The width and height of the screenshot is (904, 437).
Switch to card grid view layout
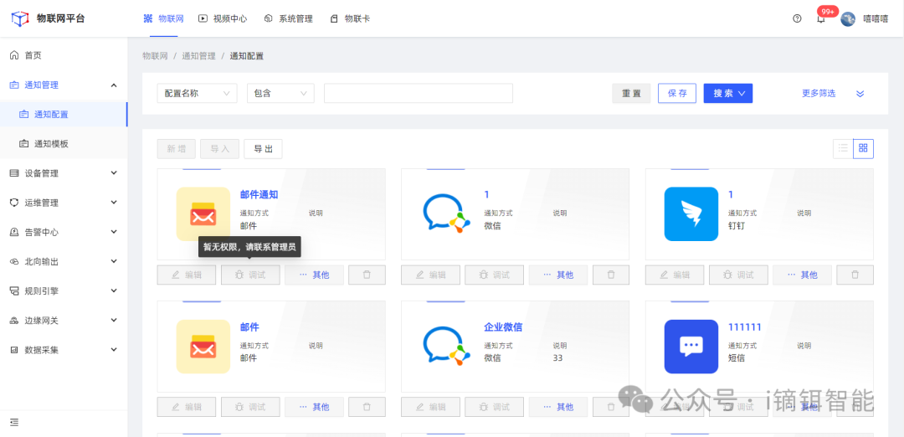click(864, 148)
